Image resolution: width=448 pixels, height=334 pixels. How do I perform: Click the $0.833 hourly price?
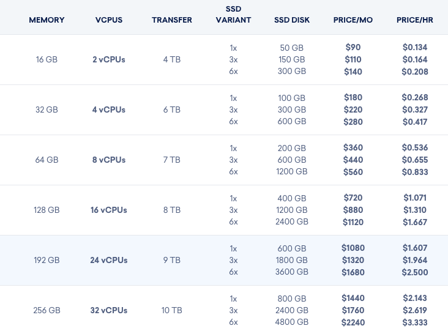coord(415,172)
